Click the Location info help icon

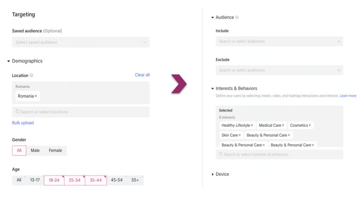coord(31,76)
